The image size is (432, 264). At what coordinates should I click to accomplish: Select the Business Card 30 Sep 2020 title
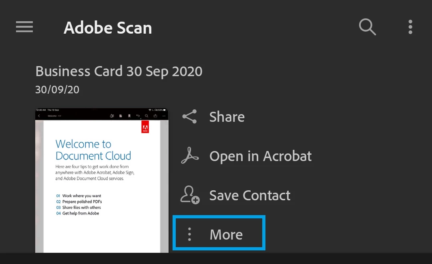coord(119,71)
